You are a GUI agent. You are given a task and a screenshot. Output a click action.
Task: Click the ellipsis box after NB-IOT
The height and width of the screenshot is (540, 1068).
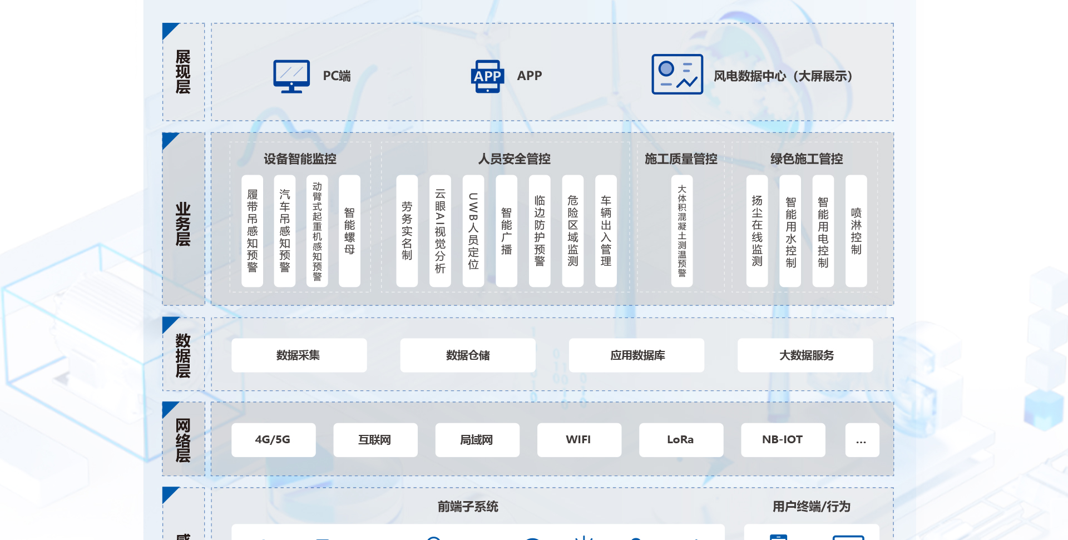pos(862,440)
